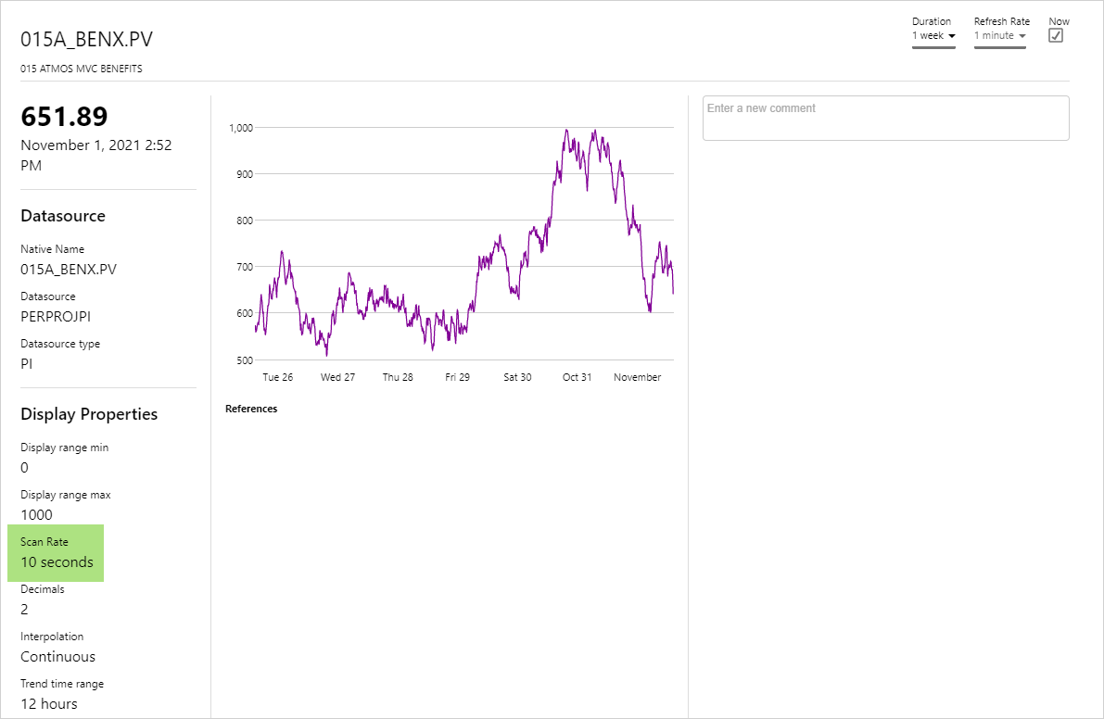1104x719 pixels.
Task: Click the Duration dropdown arrow icon
Action: [x=951, y=36]
